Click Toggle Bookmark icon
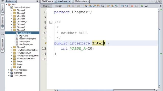The height and width of the screenshot is (91, 163). (117, 6)
